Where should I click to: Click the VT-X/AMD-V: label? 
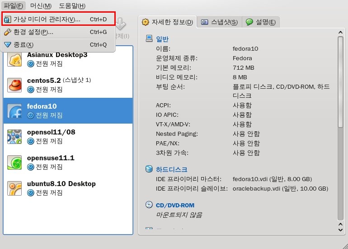click(173, 124)
